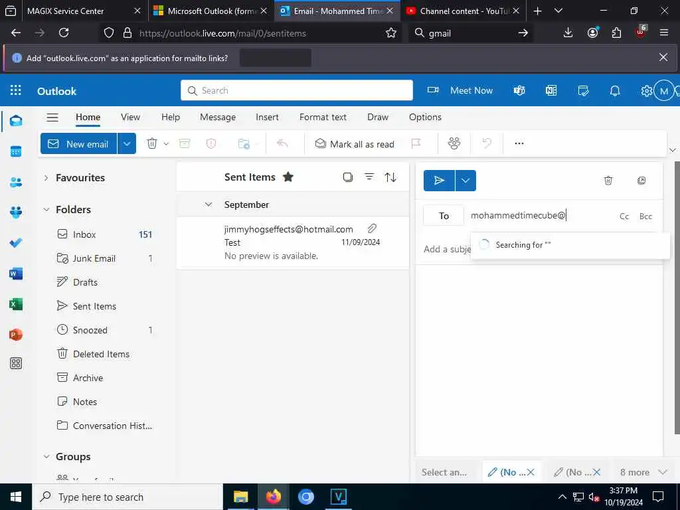The image size is (680, 510).
Task: Send the email with the Send button
Action: point(439,181)
